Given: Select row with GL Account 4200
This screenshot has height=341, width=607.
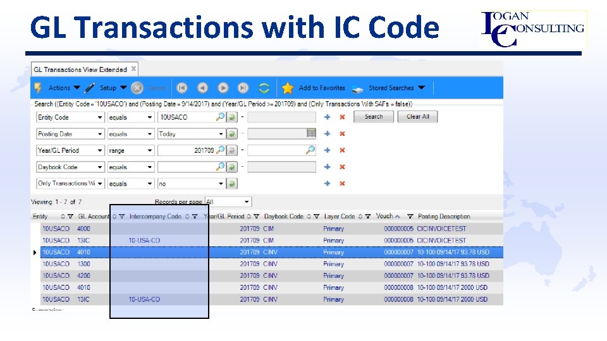Looking at the screenshot, I should point(272,276).
